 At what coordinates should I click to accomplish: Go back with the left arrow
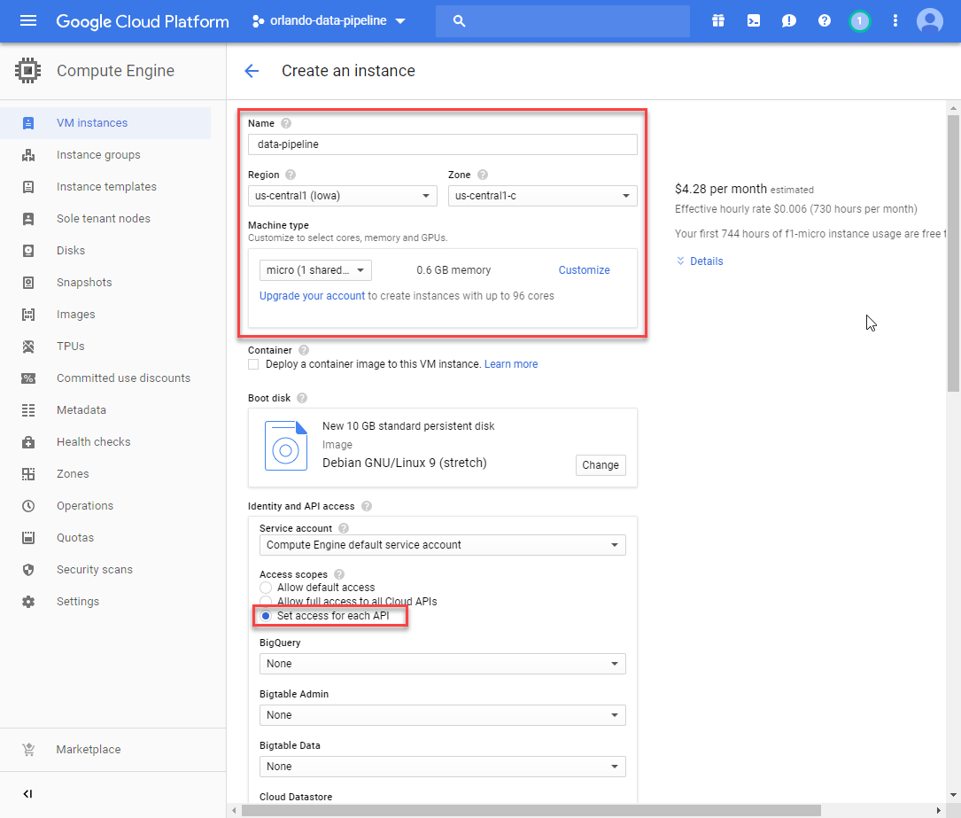point(252,71)
